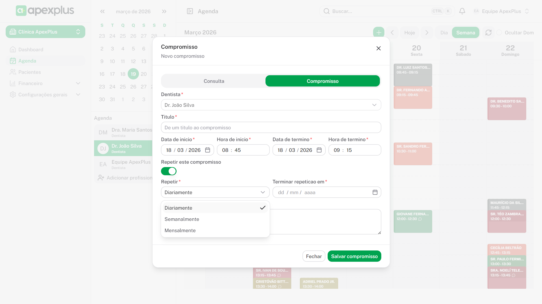Click the Fechar button
Image resolution: width=542 pixels, height=304 pixels.
pos(314,256)
